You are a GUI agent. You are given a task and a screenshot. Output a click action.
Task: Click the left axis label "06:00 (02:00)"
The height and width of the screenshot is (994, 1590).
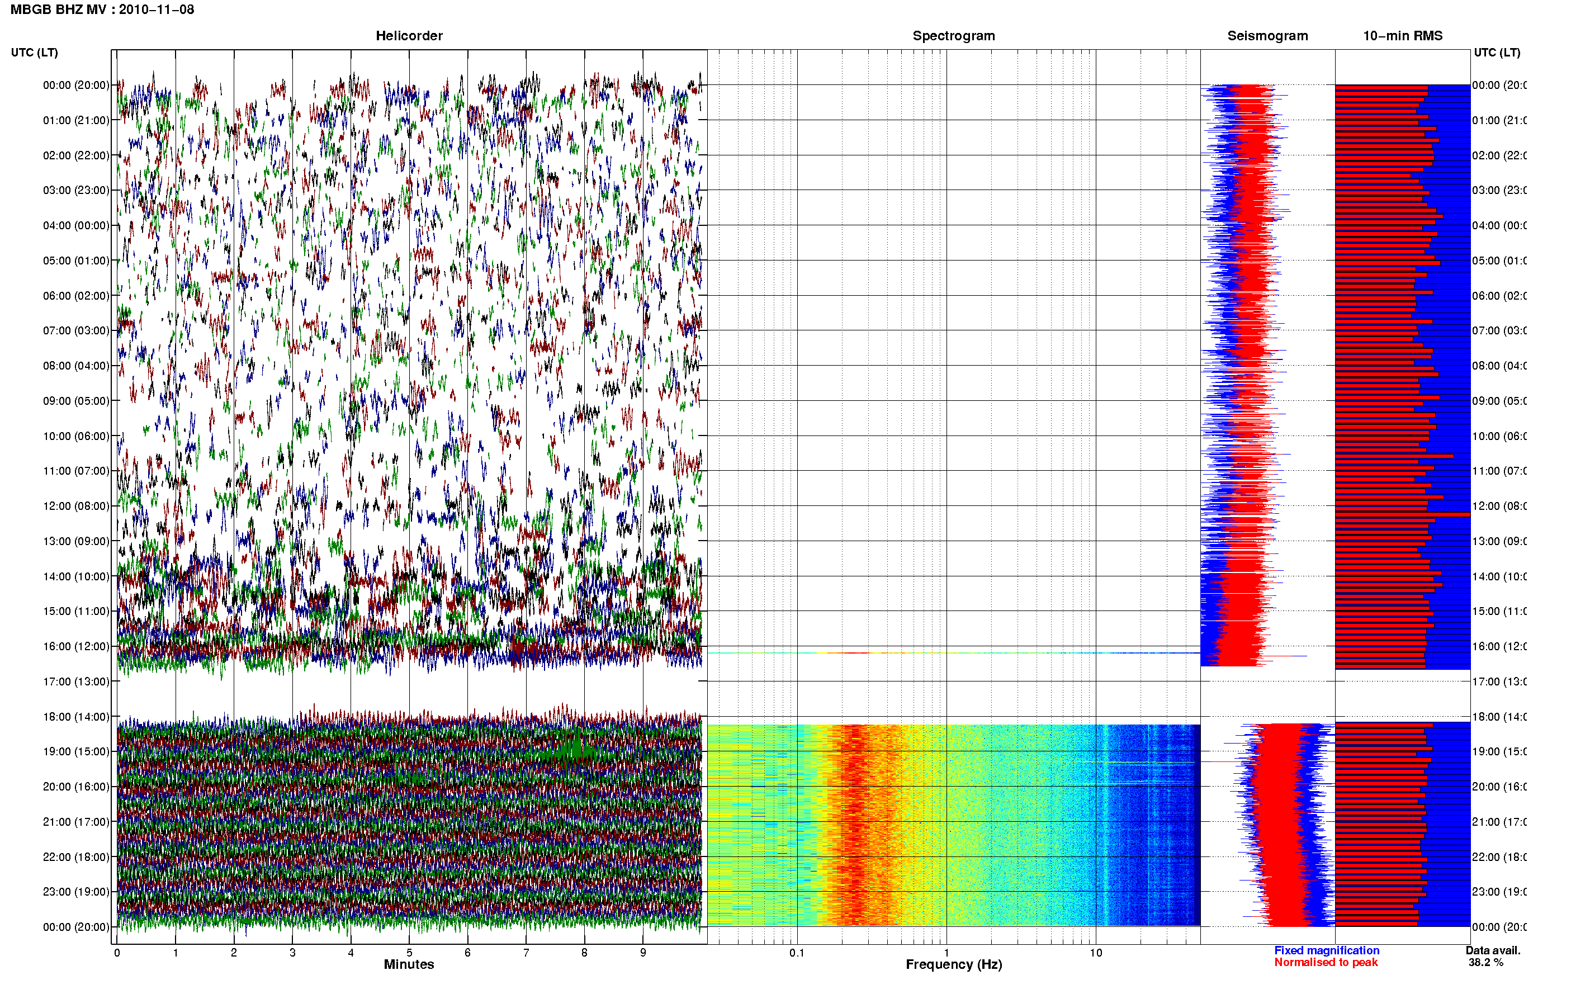(x=76, y=296)
